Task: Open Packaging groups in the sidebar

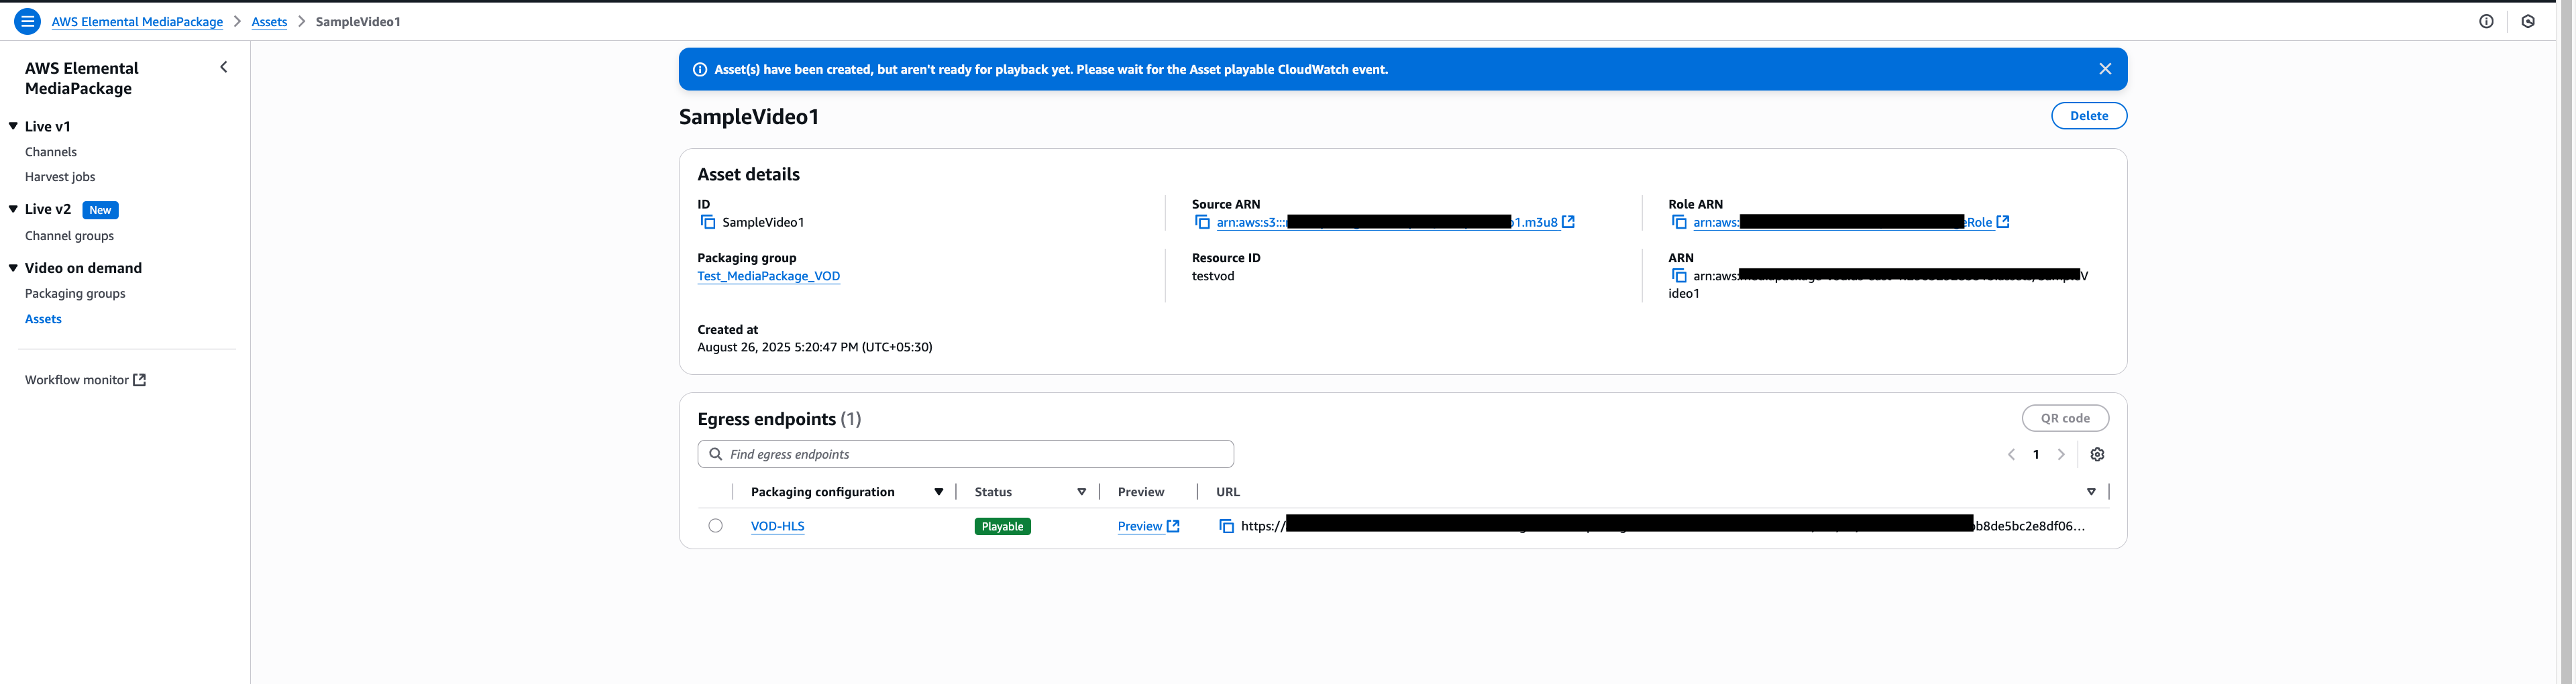Action: click(x=75, y=293)
